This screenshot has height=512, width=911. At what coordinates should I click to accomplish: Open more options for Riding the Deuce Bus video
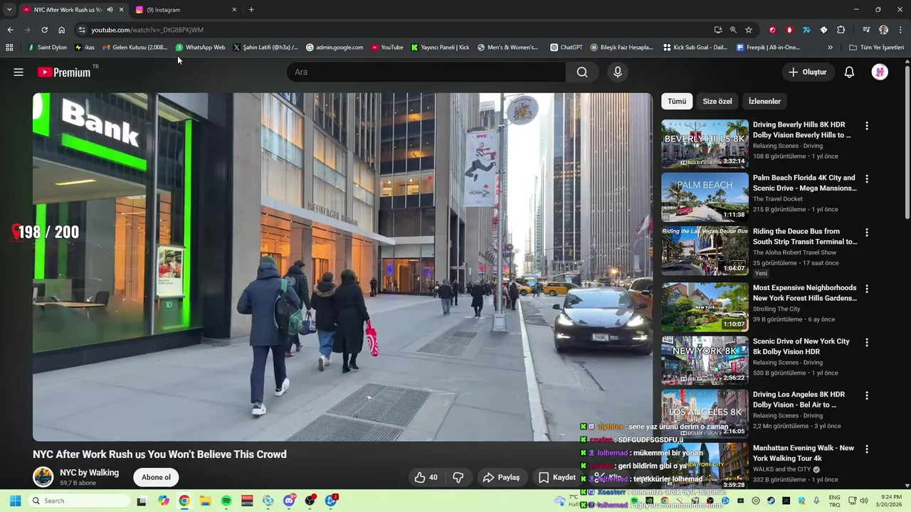coord(866,233)
